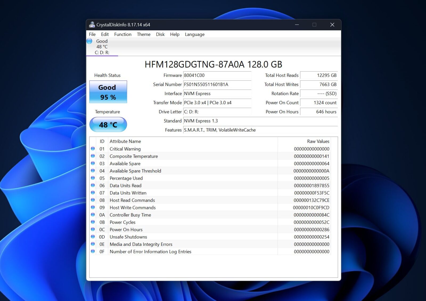
Task: Click the status LED beside Composite Temperature
Action: click(x=93, y=156)
